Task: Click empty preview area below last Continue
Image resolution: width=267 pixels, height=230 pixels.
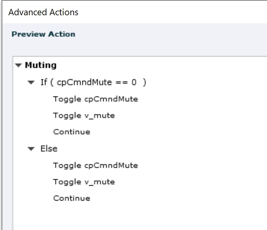Action: point(133,215)
